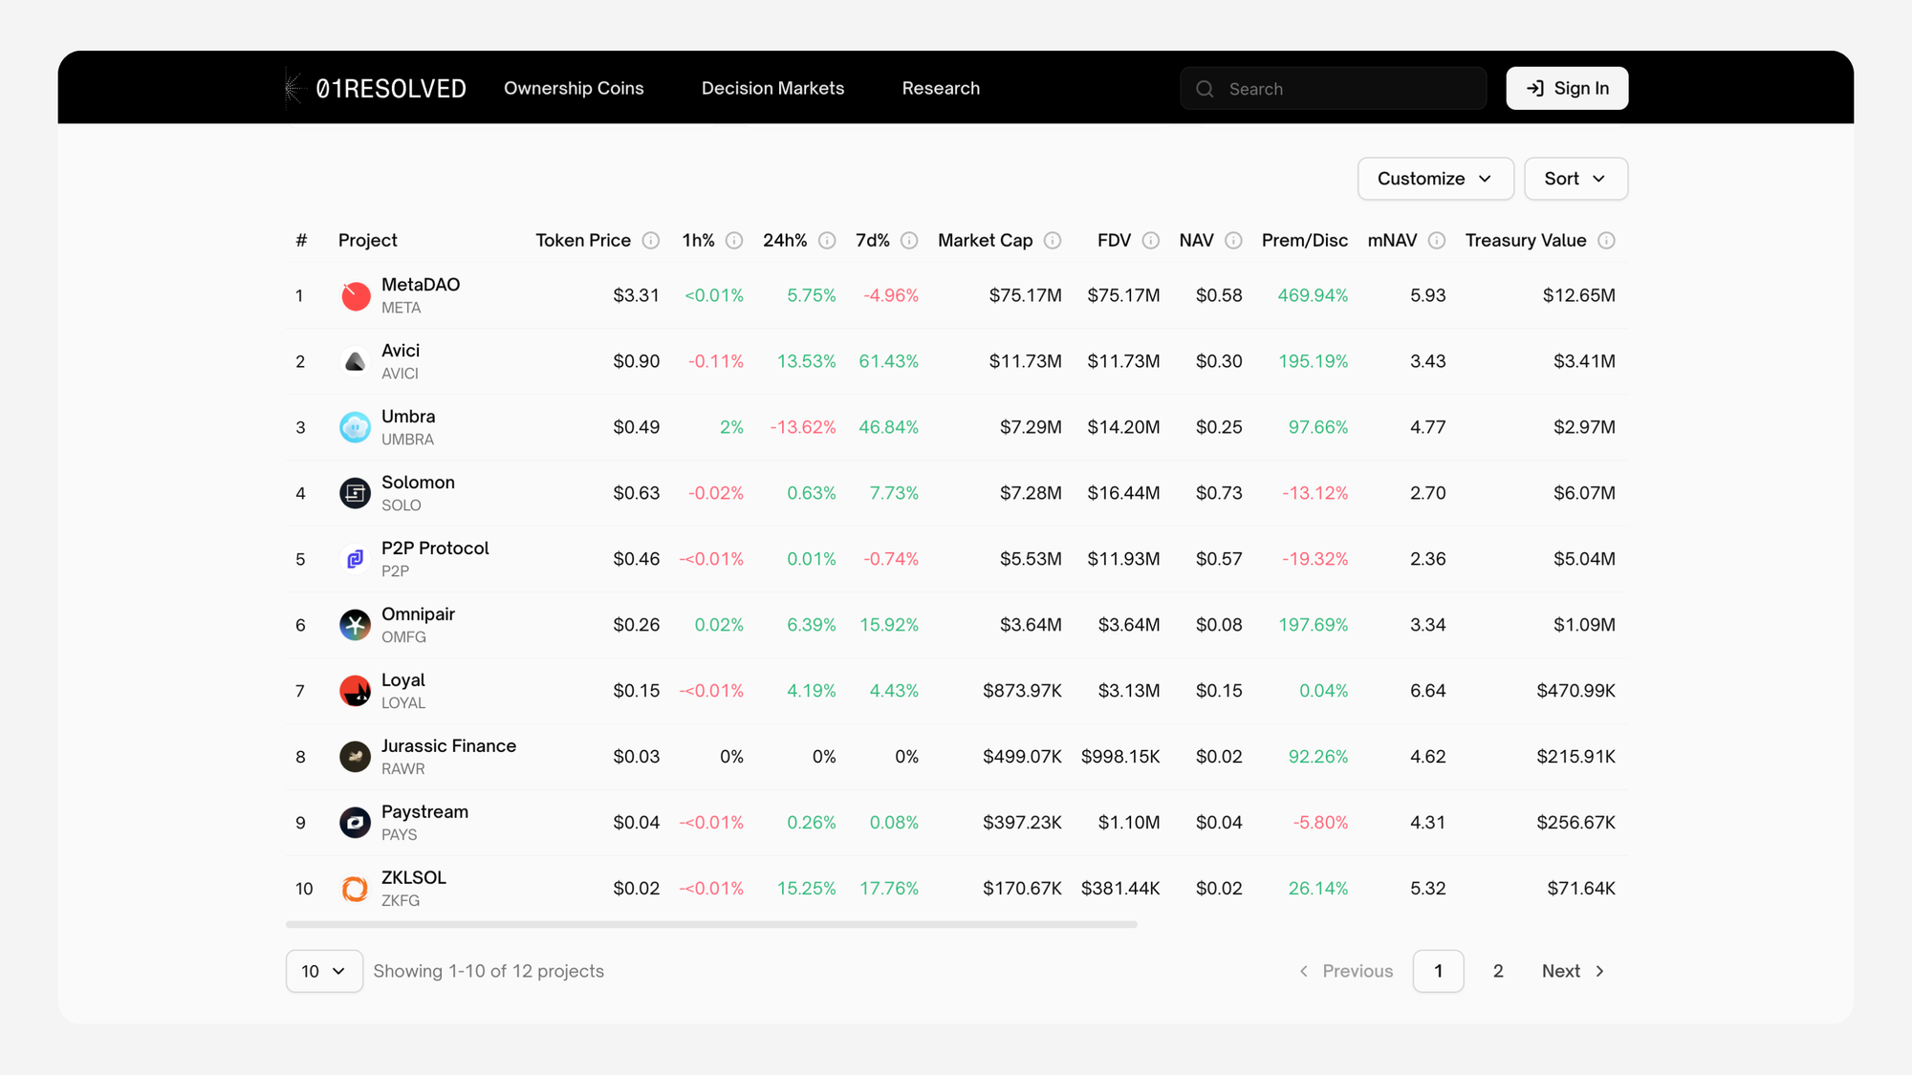
Task: Click the Treasury Value info icon
Action: pos(1607,241)
